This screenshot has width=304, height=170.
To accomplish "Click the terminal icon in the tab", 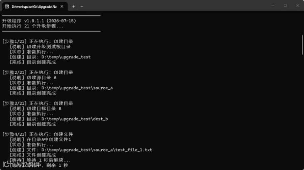I will point(7,7).
